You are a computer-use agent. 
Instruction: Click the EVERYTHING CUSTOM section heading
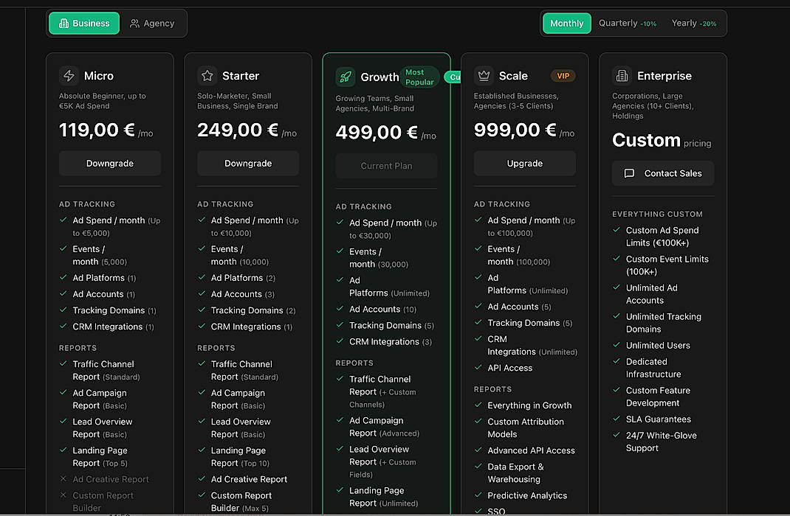click(x=657, y=215)
